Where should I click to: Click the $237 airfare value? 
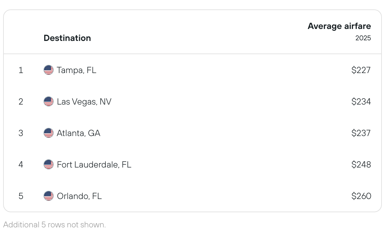[x=361, y=133]
